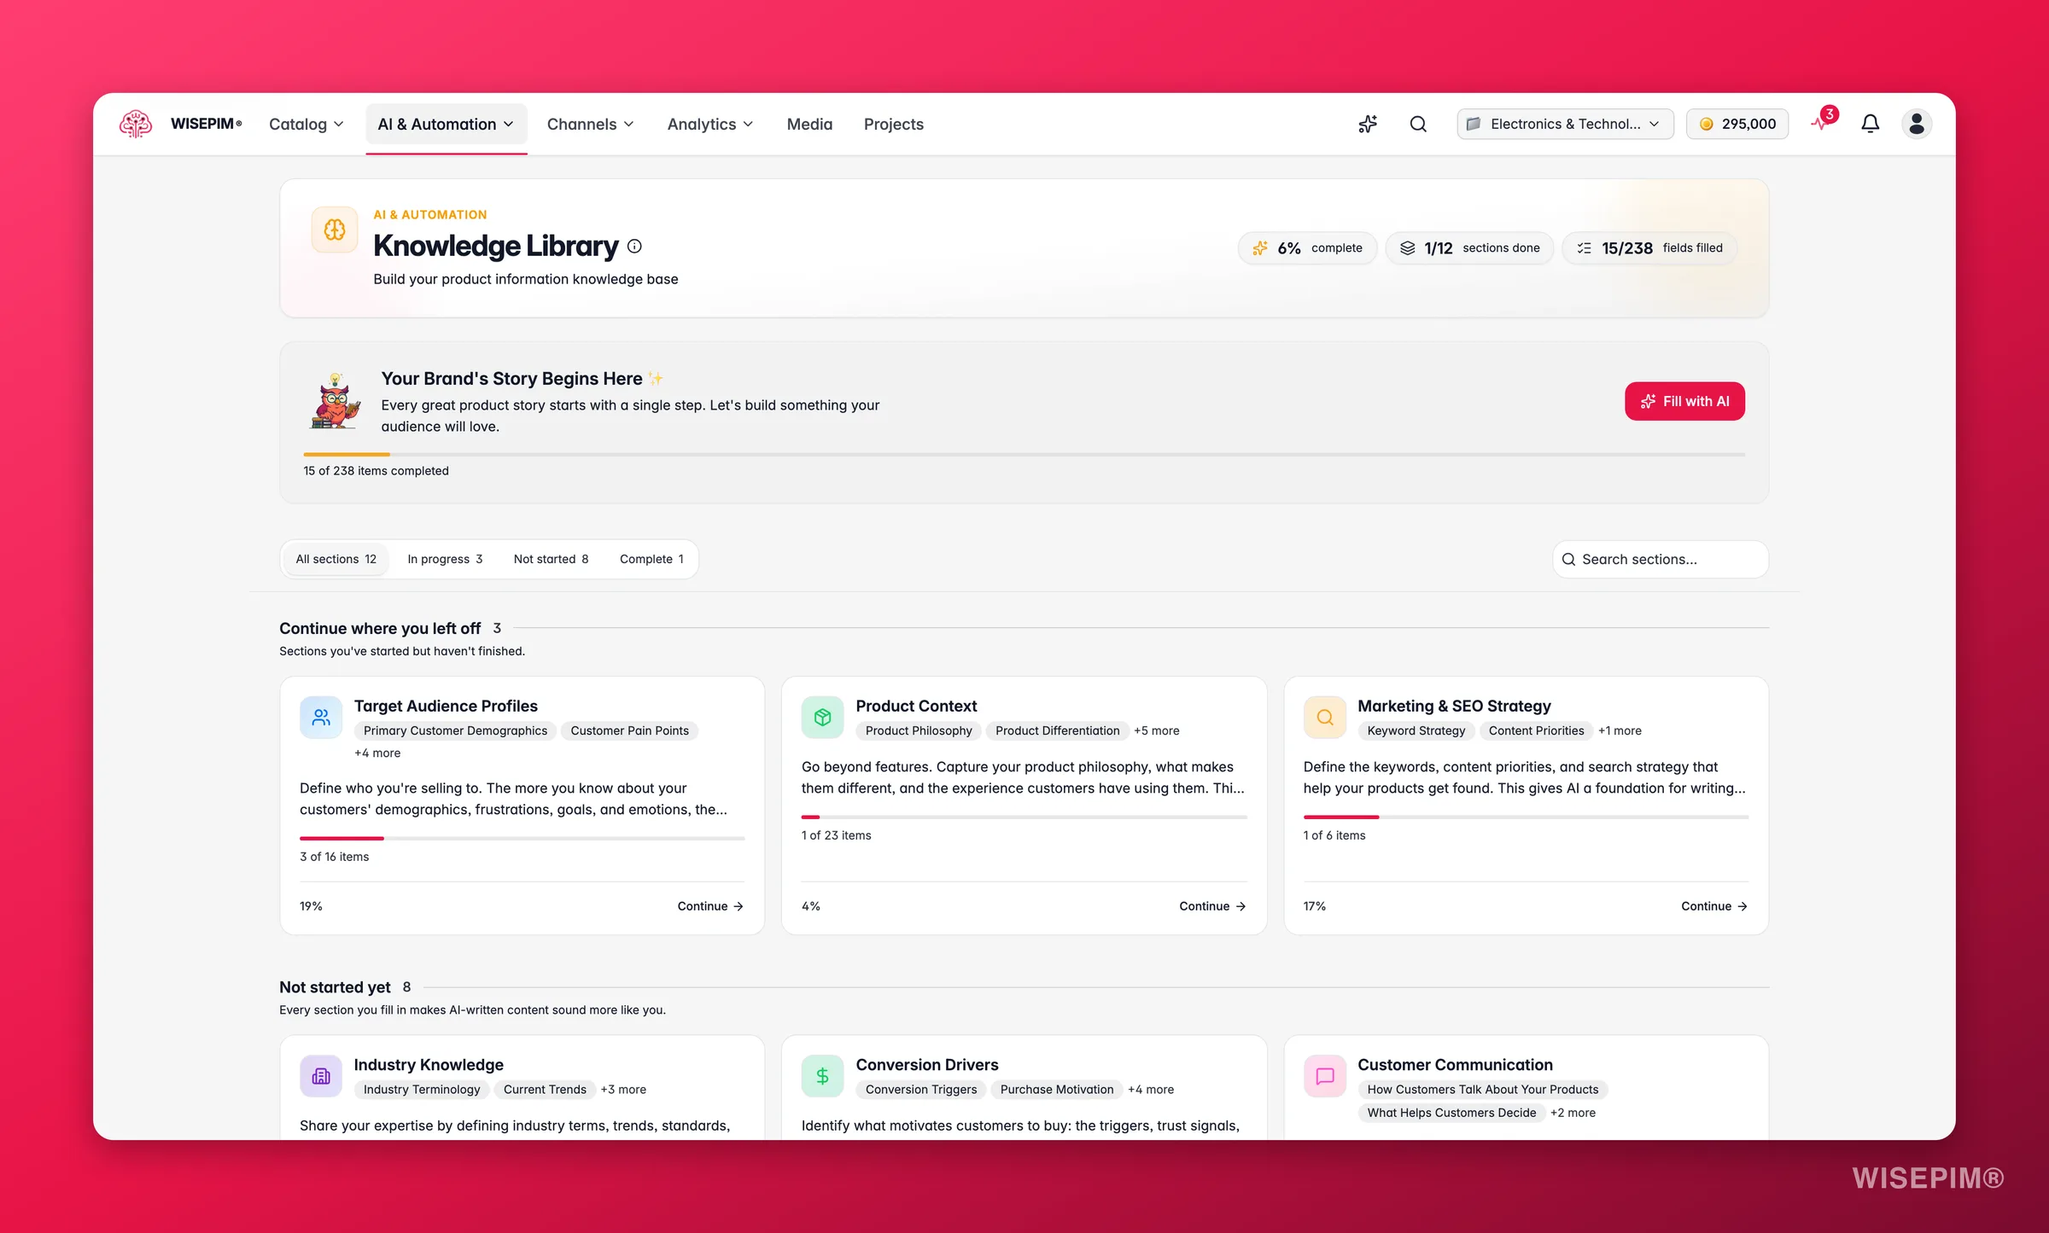Open the AI sparkle assistant icon
The height and width of the screenshot is (1233, 2049).
[1368, 124]
